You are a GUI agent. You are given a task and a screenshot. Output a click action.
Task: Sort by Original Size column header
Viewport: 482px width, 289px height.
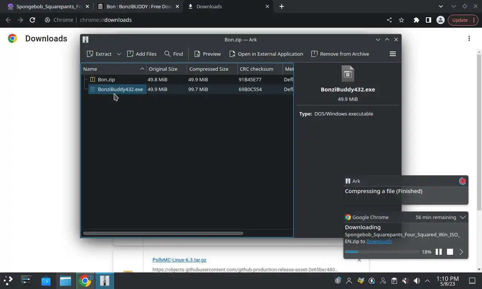tap(167, 69)
